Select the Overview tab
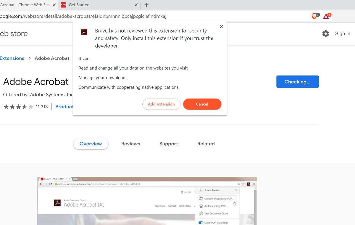 coord(91,144)
